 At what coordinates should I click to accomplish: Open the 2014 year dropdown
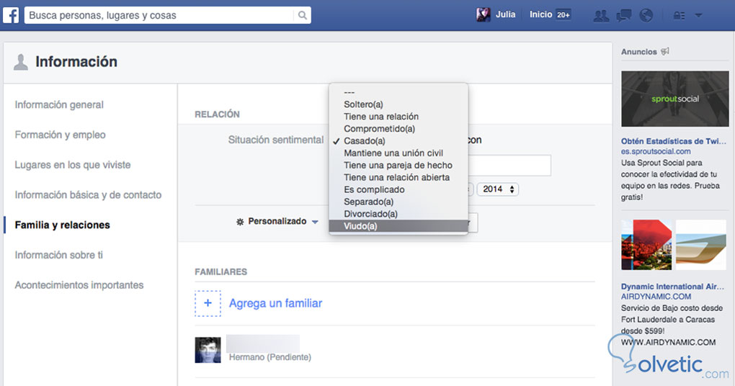498,189
